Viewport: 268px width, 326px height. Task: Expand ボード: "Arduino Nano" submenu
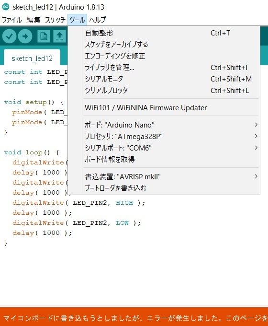[164, 125]
